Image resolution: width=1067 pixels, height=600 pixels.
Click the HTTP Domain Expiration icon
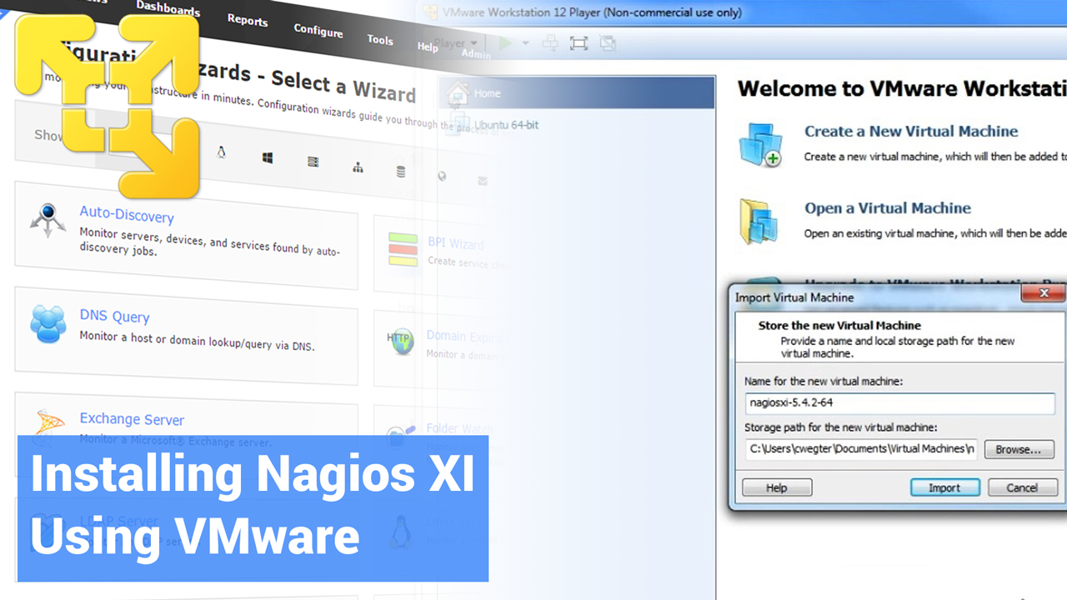point(401,340)
